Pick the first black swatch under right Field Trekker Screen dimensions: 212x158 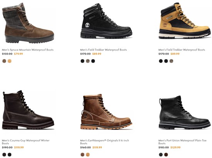point(161,61)
